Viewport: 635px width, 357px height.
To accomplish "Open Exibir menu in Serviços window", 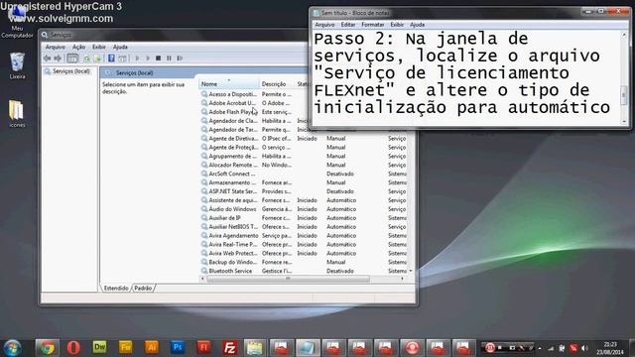I will coord(99,47).
